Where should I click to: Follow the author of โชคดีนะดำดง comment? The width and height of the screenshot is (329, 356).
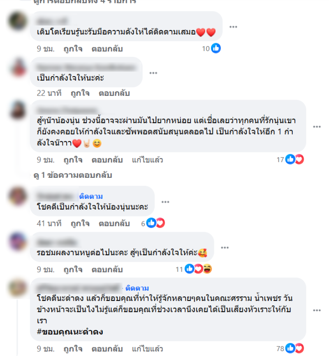137,288
